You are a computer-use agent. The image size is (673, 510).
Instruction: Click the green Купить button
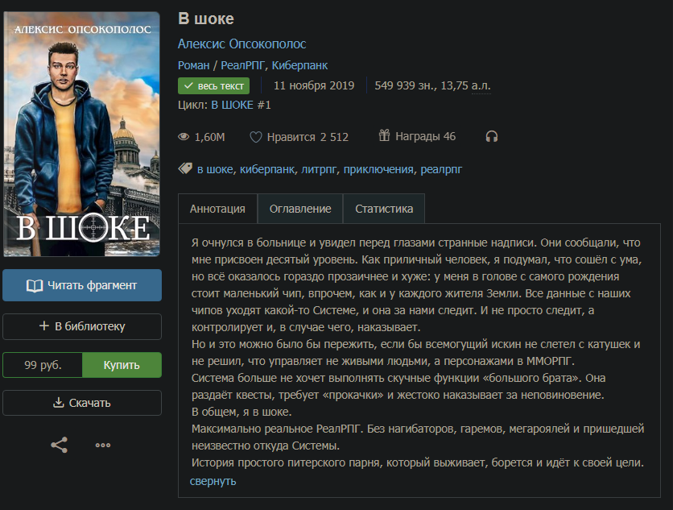pos(122,365)
